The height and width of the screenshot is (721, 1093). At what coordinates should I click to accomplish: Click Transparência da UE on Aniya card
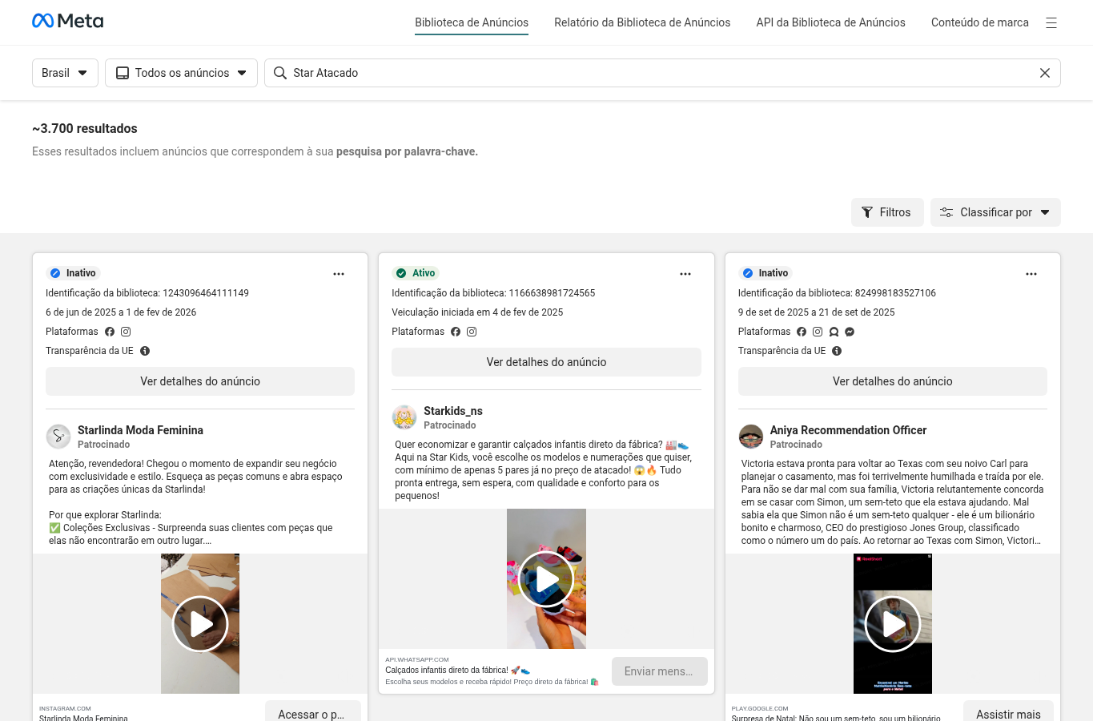pos(782,351)
